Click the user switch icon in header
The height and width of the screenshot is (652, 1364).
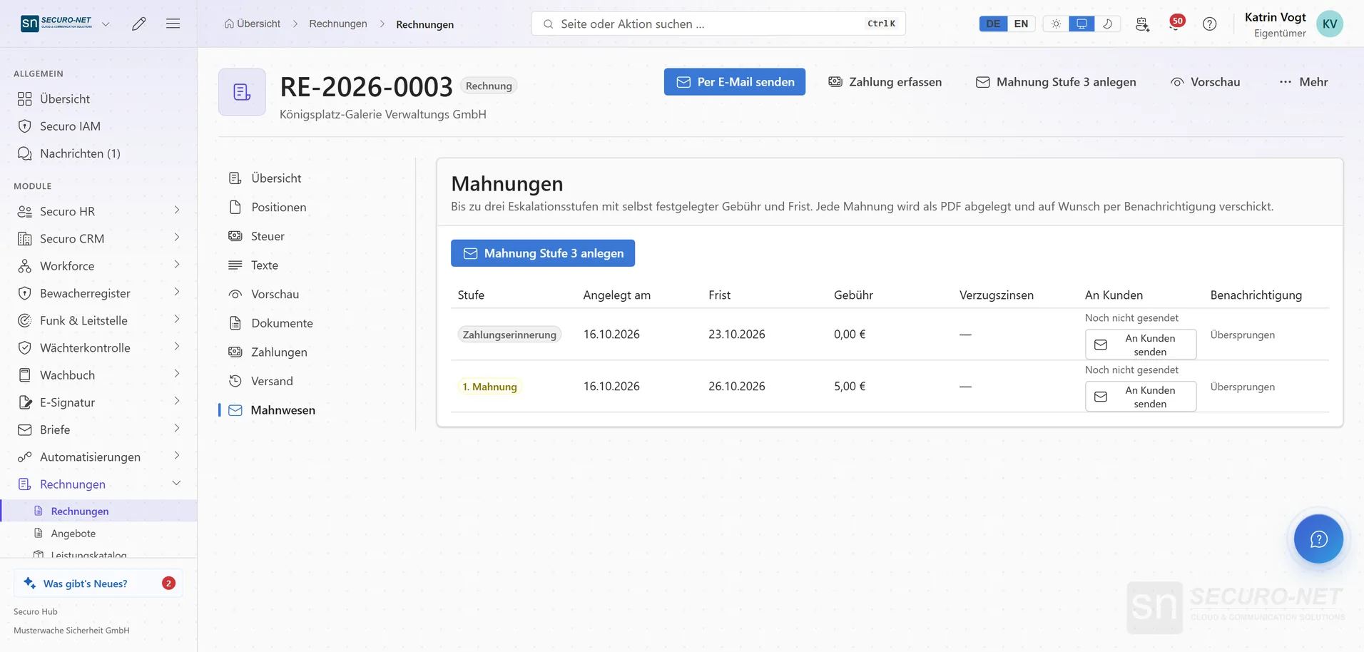(x=1142, y=24)
